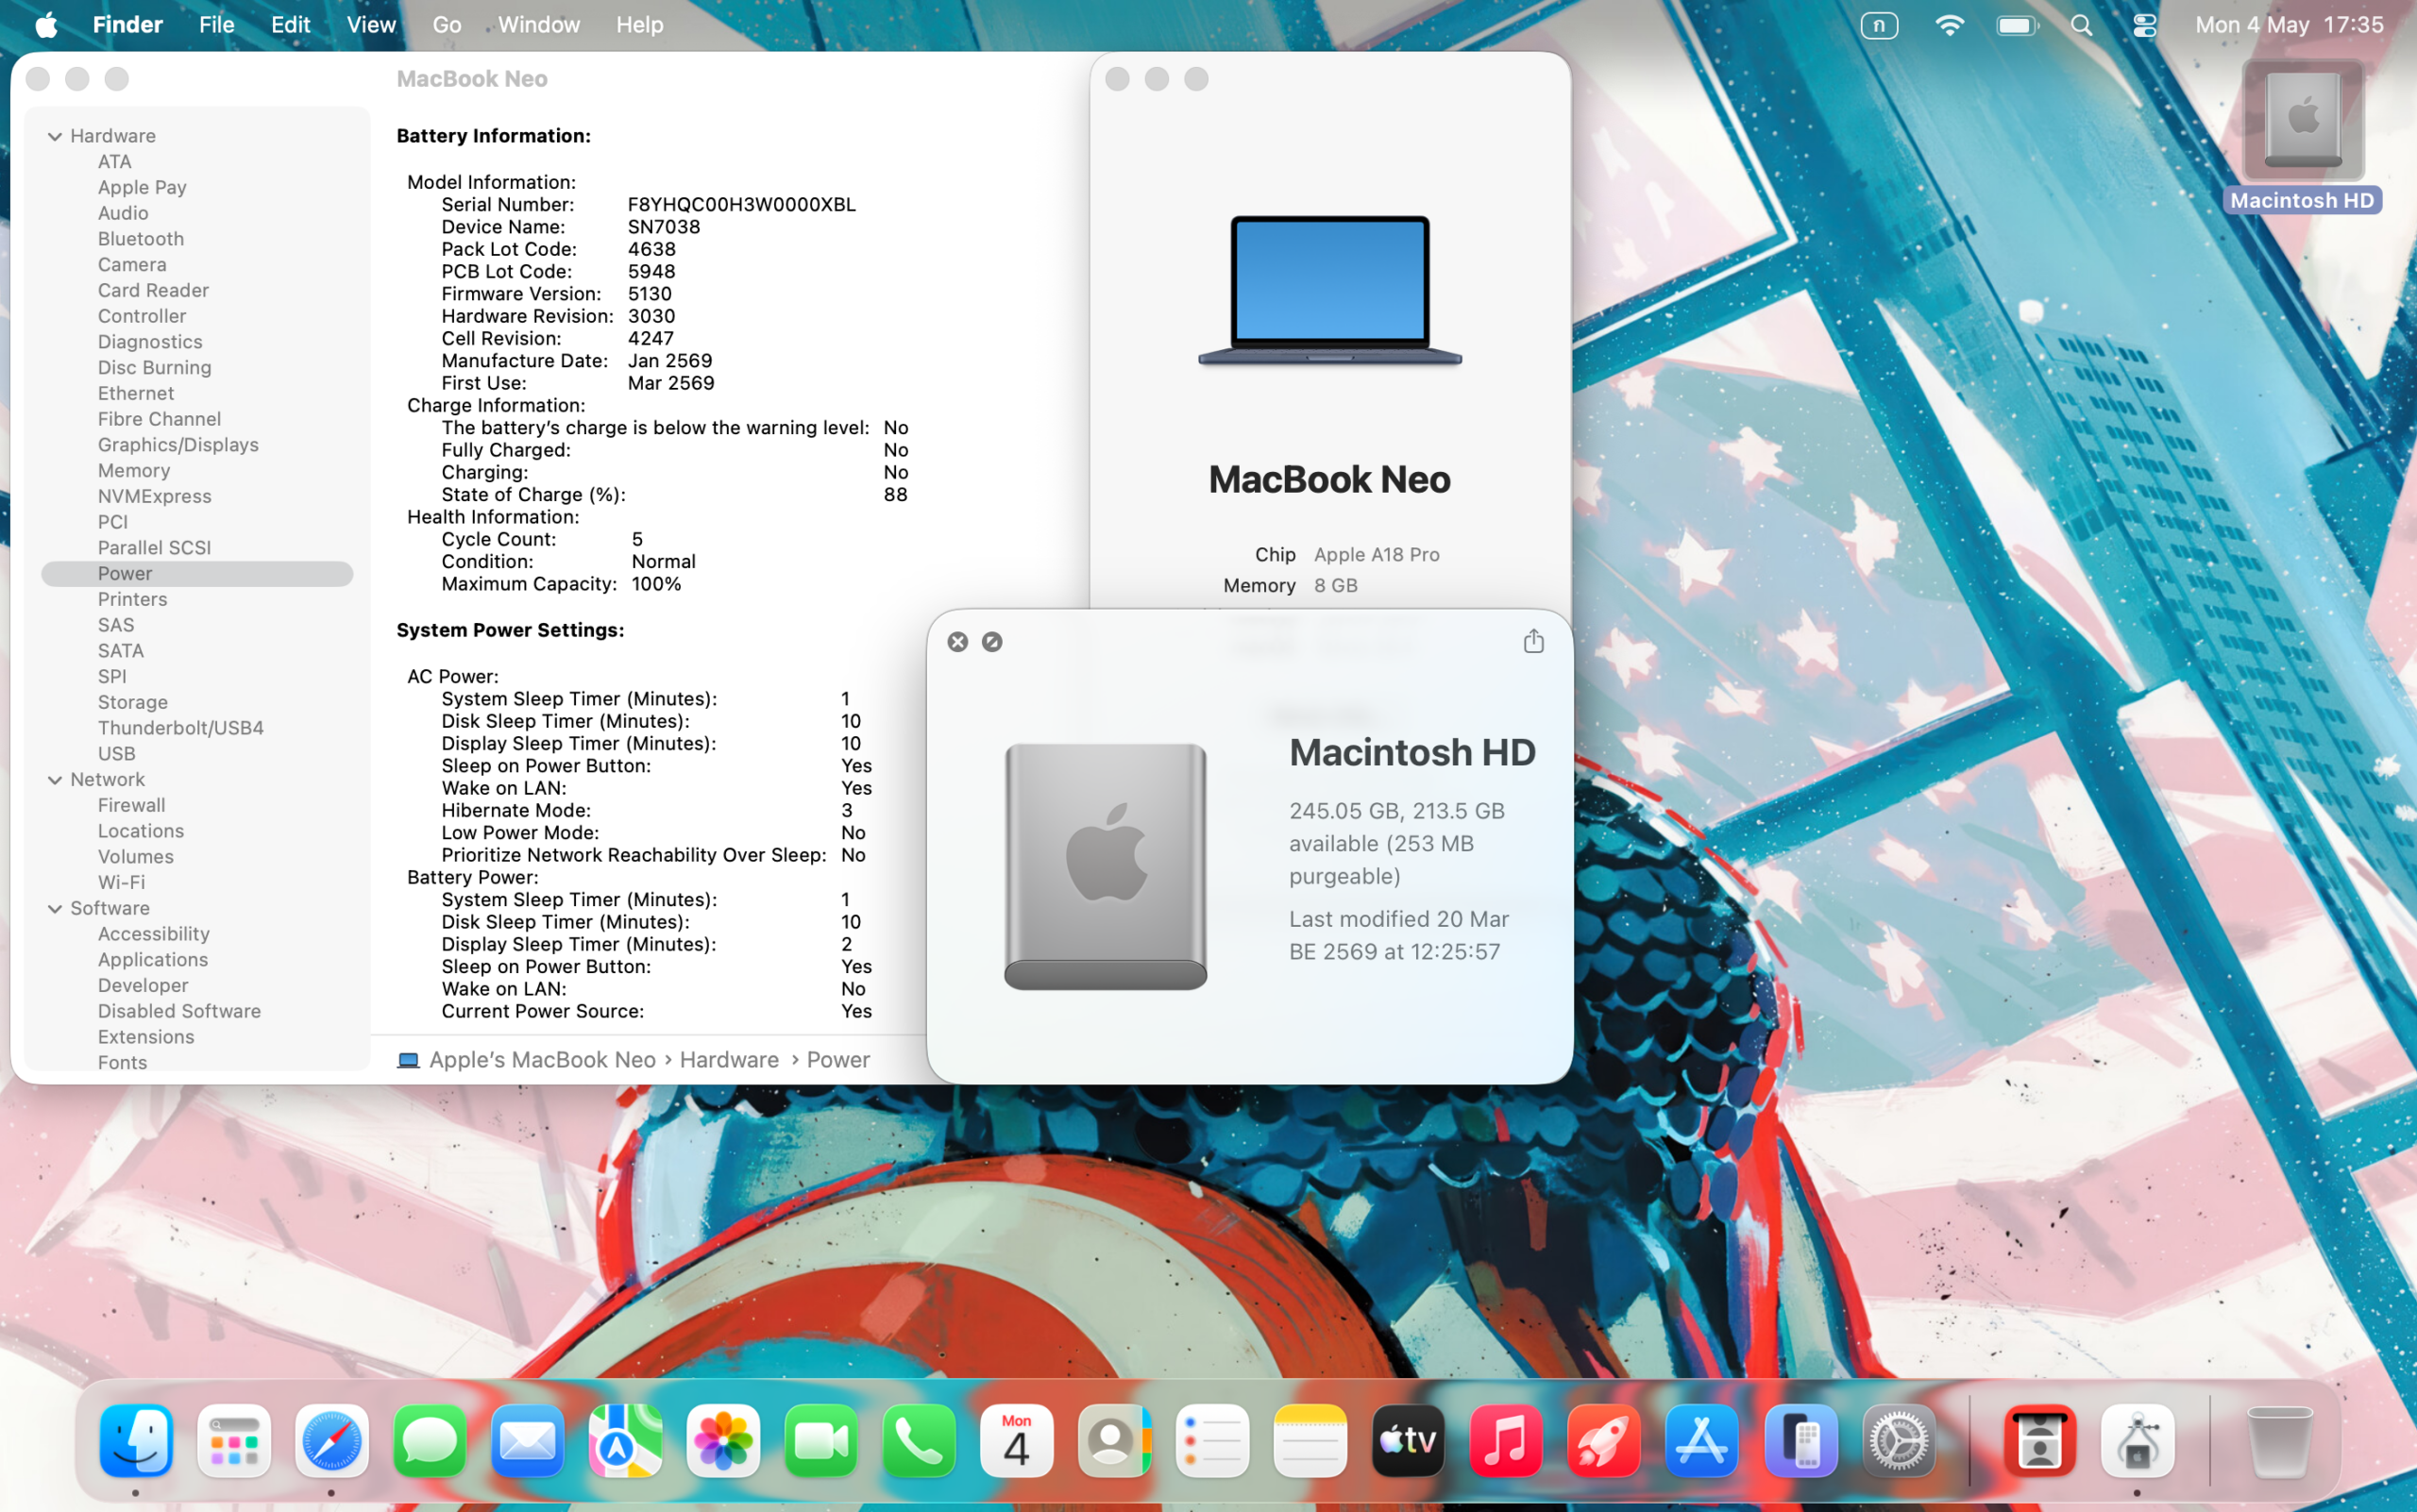Click Power in the path bar
The height and width of the screenshot is (1512, 2417).
pyautogui.click(x=838, y=1060)
